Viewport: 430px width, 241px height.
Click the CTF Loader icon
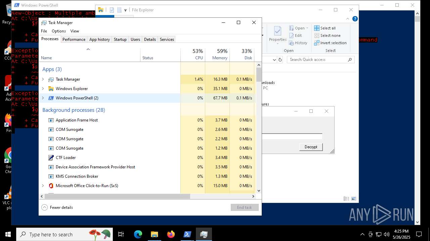pos(51,158)
